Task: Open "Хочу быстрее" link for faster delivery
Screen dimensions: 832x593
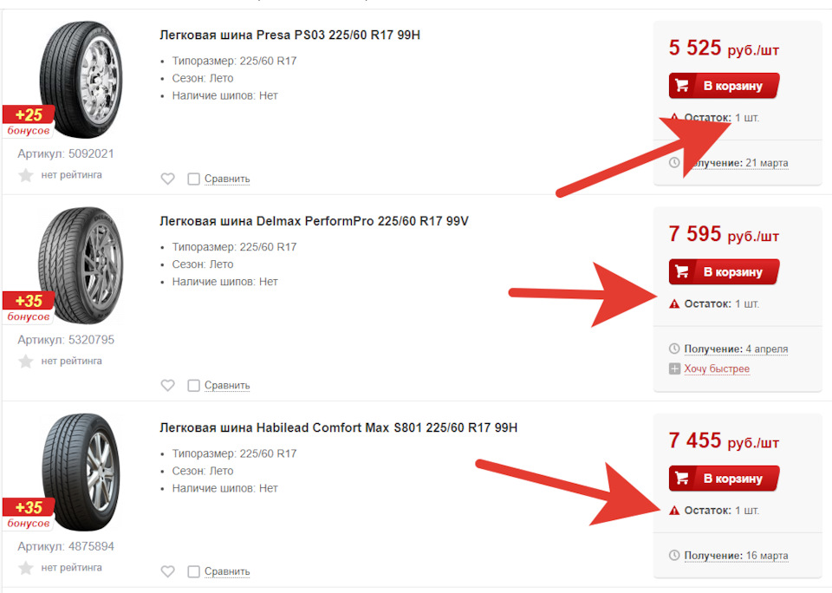Action: pyautogui.click(x=717, y=369)
